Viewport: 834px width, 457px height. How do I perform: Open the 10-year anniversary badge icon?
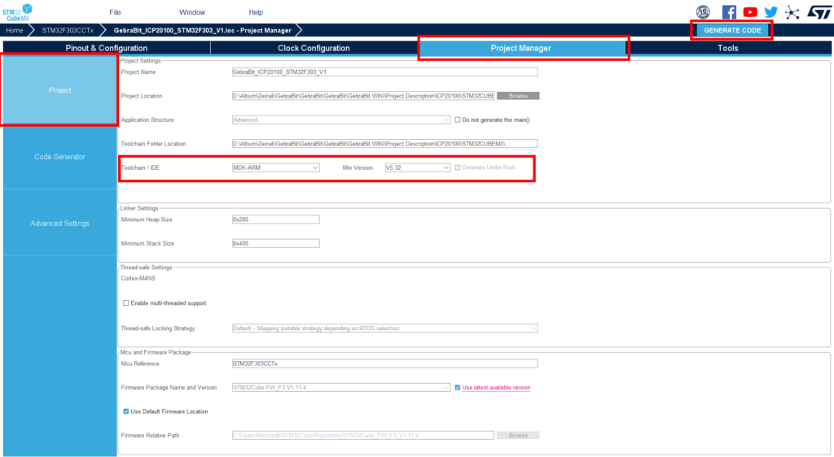(x=703, y=11)
